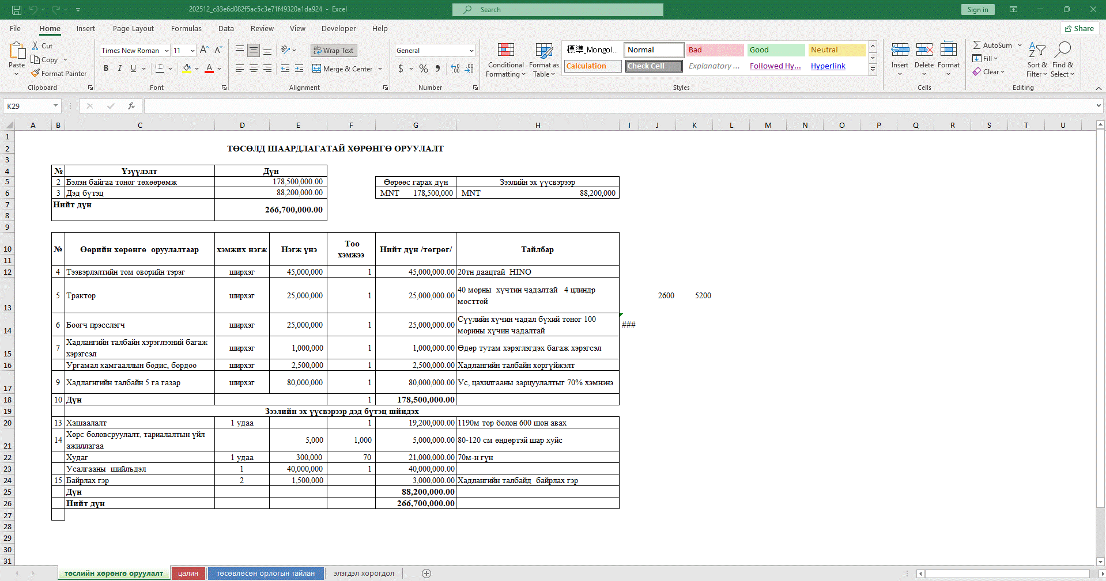Click the Share button
1106x581 pixels.
(x=1079, y=28)
